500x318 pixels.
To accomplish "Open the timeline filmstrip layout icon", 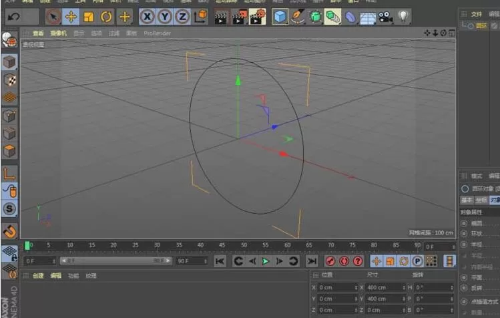I will pyautogui.click(x=449, y=261).
